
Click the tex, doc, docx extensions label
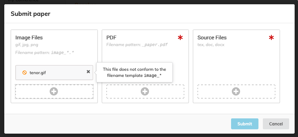(x=211, y=45)
